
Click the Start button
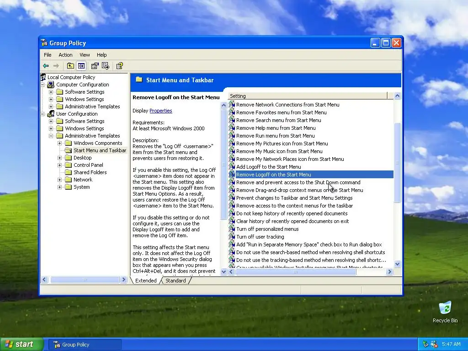21,345
